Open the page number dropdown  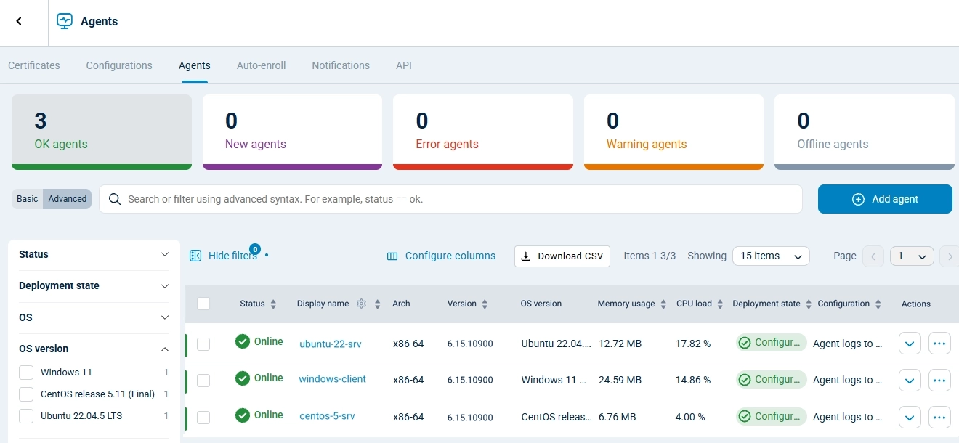coord(912,256)
